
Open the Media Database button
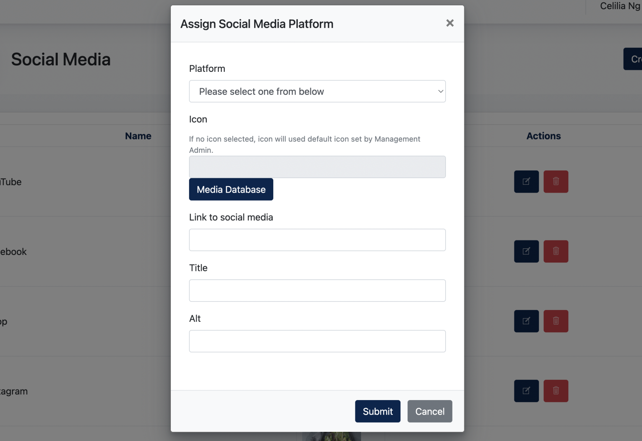pos(231,189)
